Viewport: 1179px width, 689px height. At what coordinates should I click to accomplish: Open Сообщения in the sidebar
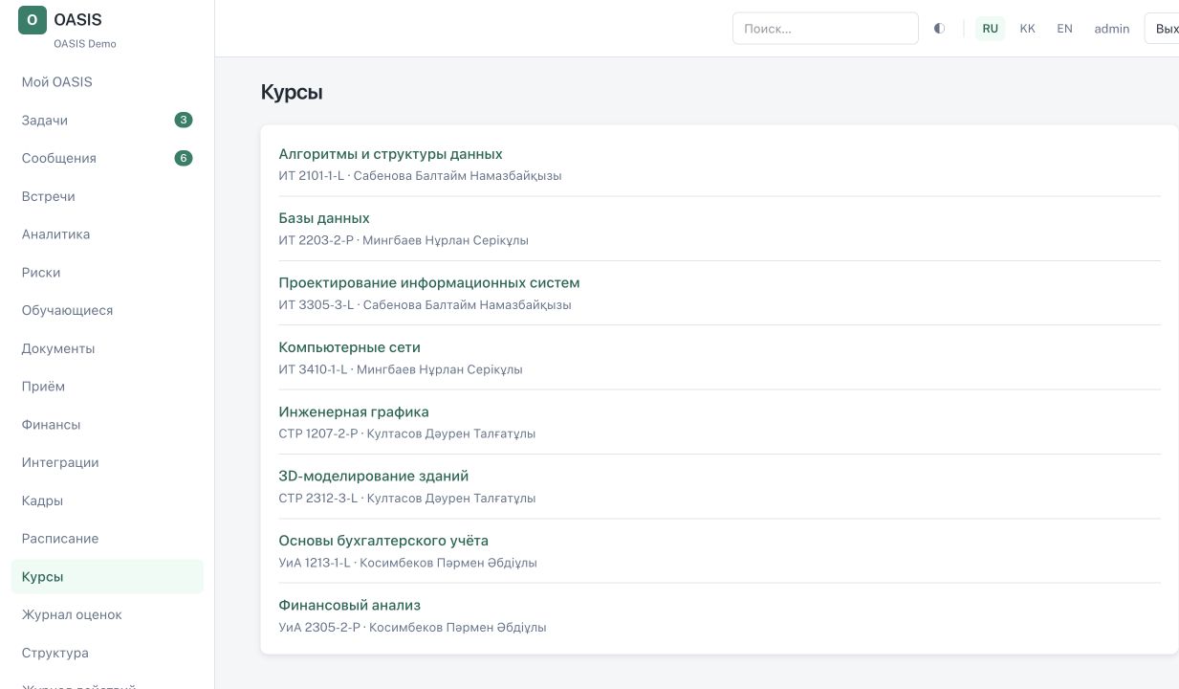click(x=107, y=158)
